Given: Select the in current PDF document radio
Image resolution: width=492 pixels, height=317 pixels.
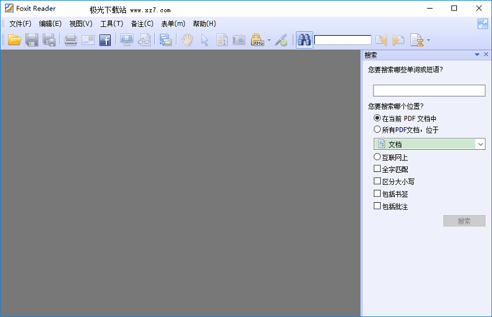Looking at the screenshot, I should [x=377, y=118].
